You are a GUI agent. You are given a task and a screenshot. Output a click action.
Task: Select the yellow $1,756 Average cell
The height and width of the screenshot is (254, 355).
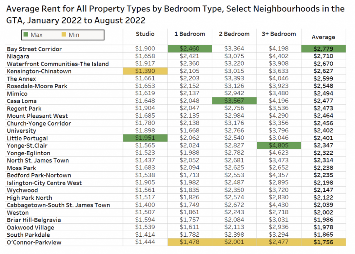(323, 242)
